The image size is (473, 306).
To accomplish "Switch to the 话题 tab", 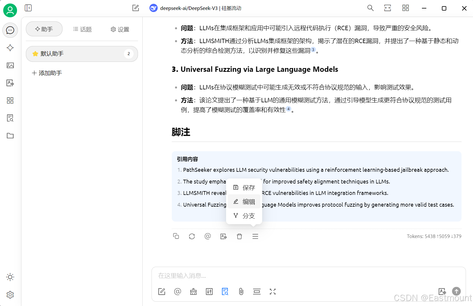I will 83,29.
